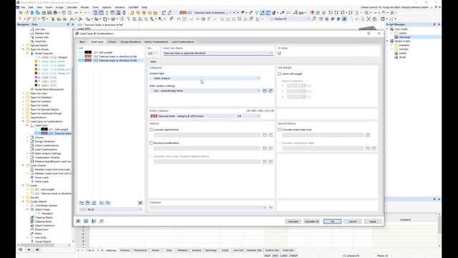
Task: Toggle the navigator checkbox for LC2 Transom loads
Action: (36, 133)
